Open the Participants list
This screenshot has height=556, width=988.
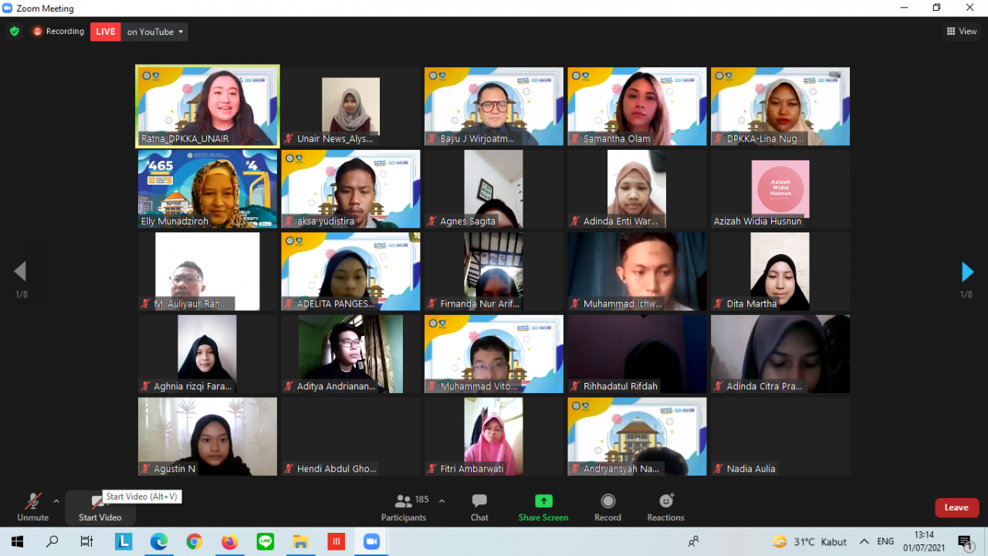pyautogui.click(x=404, y=507)
